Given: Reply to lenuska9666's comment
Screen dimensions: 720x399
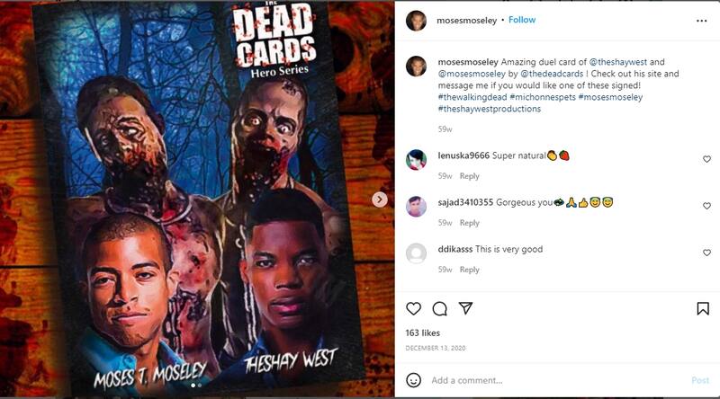Looking at the screenshot, I should point(469,176).
